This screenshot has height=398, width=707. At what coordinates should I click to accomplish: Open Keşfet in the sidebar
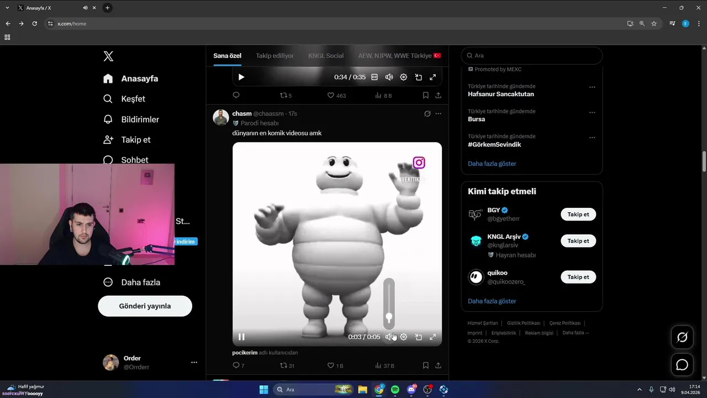click(124, 99)
